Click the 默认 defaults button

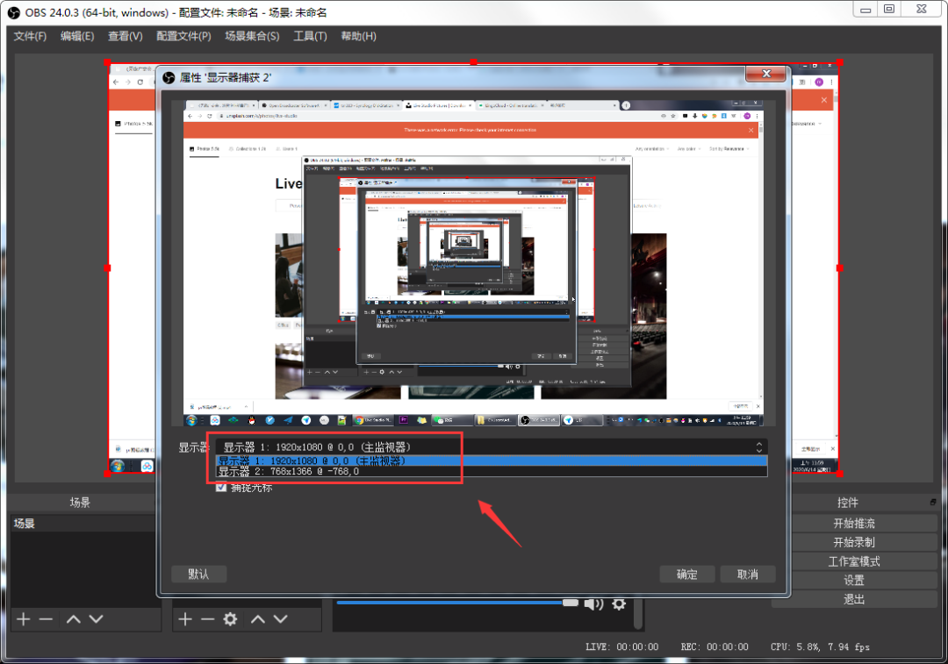tap(199, 574)
